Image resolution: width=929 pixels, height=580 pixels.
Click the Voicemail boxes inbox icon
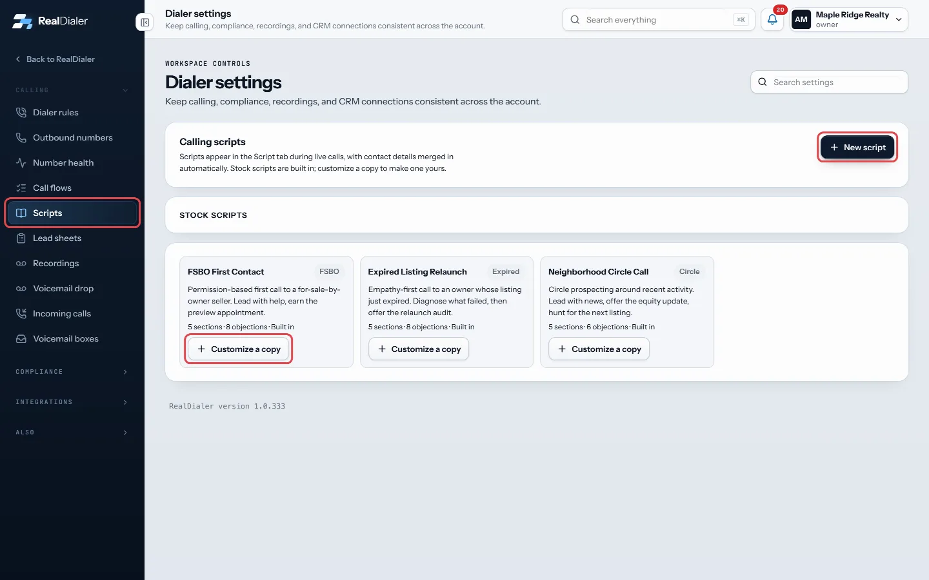tap(21, 338)
